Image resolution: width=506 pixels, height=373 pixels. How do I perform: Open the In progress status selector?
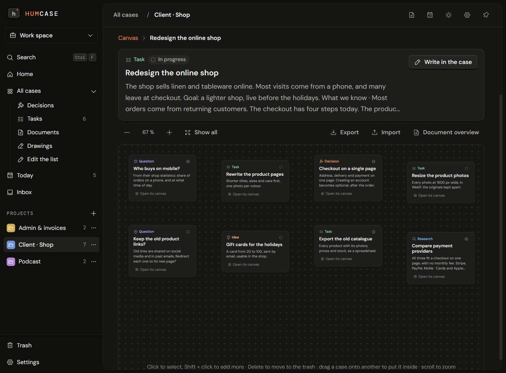coord(168,60)
